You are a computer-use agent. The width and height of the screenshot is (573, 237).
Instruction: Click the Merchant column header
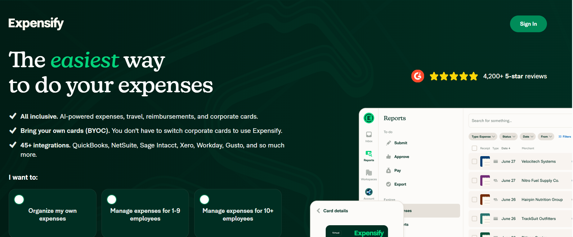coord(528,148)
